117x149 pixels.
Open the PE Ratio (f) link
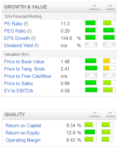16,24
